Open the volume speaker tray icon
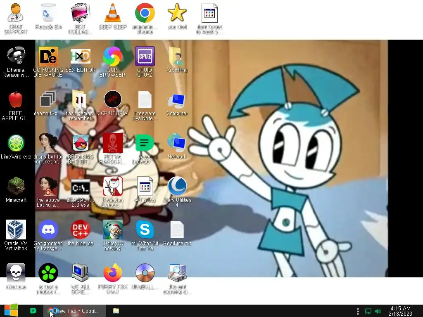This screenshot has width=423, height=317. click(378, 311)
